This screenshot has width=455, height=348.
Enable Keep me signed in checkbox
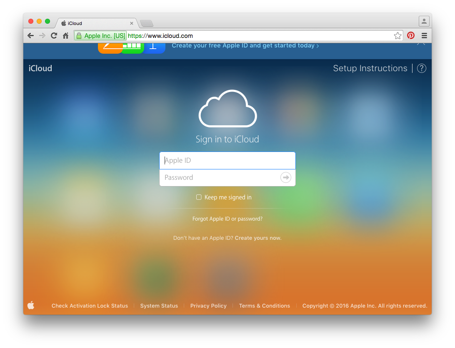pos(199,197)
